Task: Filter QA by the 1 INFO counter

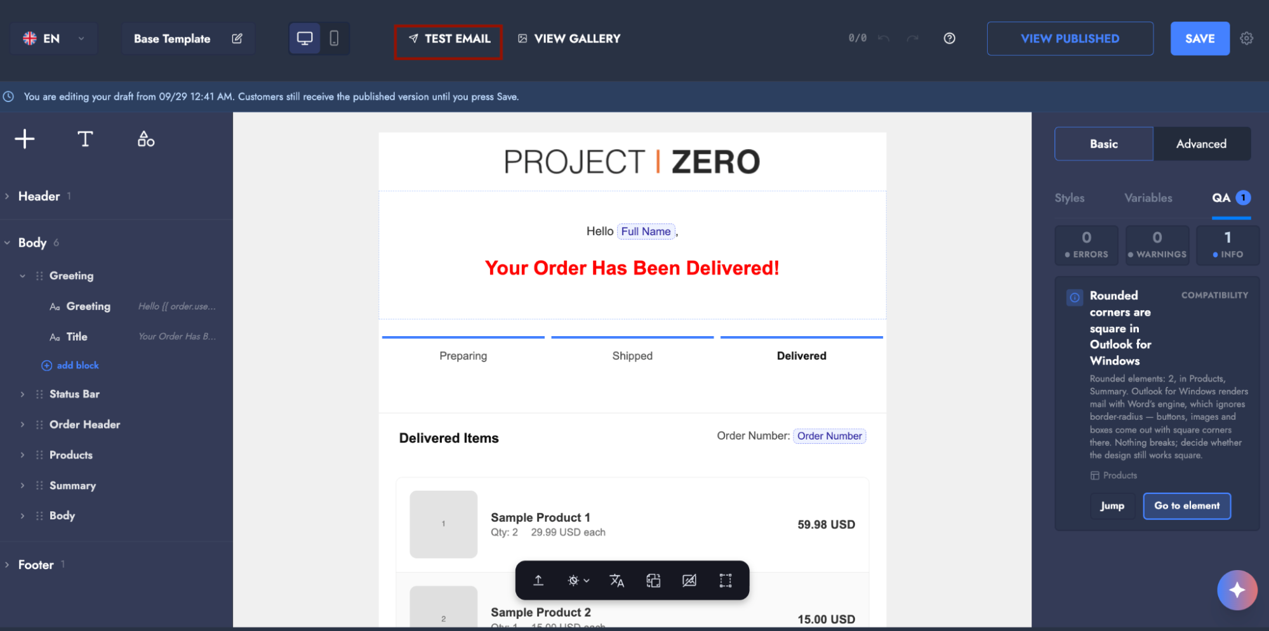Action: (x=1228, y=245)
